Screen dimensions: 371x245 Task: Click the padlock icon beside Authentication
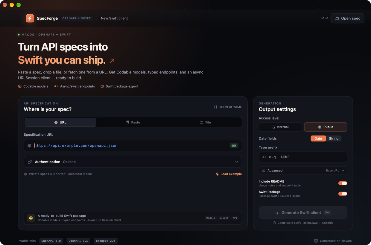click(x=30, y=162)
